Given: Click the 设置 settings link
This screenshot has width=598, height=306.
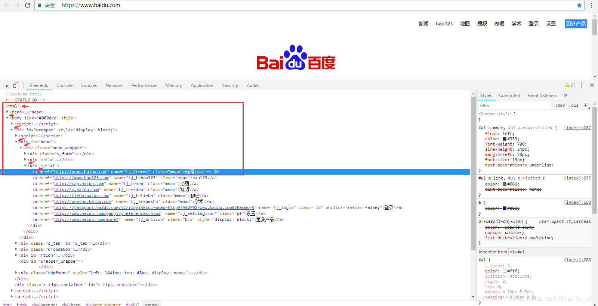Looking at the screenshot, I should click(551, 24).
